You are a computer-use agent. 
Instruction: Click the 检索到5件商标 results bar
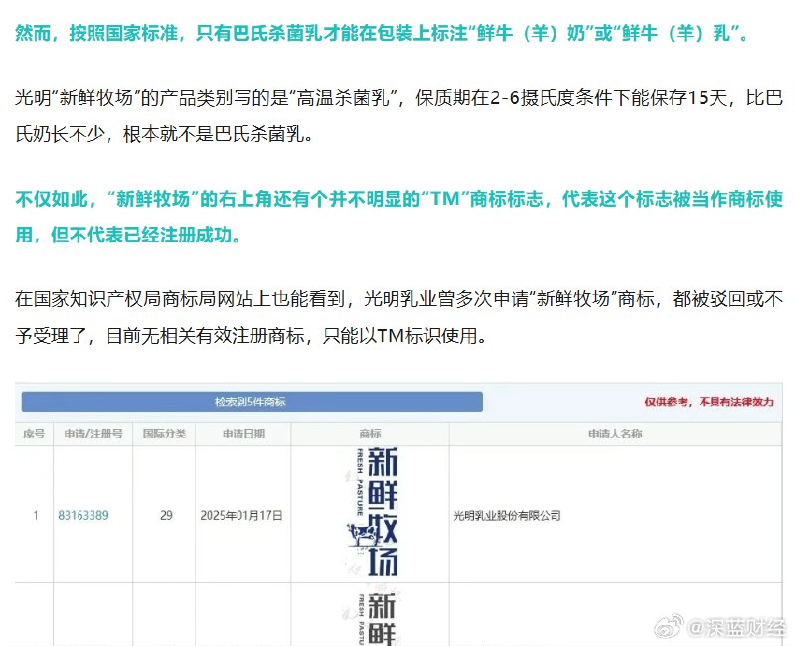click(x=252, y=402)
